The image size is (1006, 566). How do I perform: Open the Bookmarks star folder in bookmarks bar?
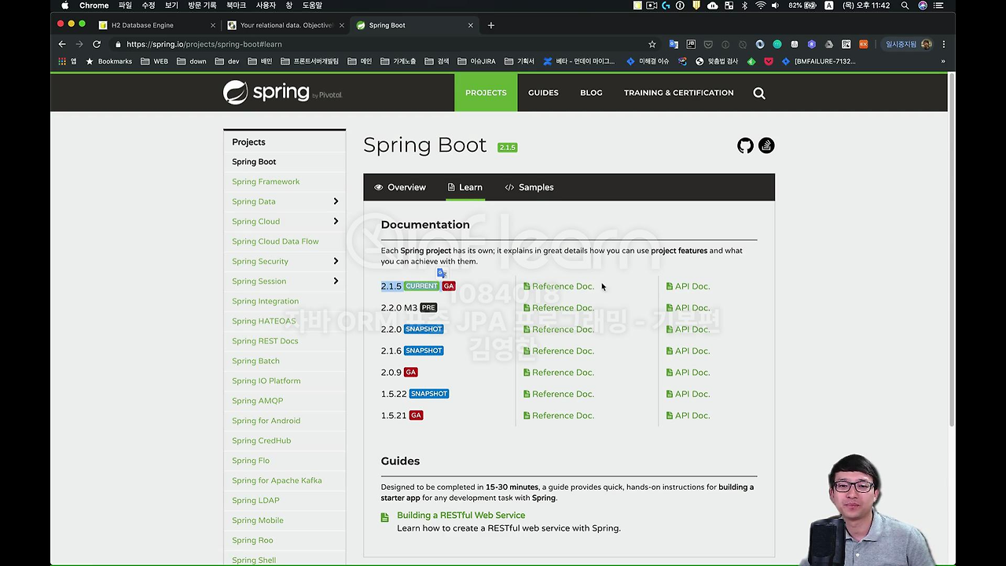[x=108, y=61]
